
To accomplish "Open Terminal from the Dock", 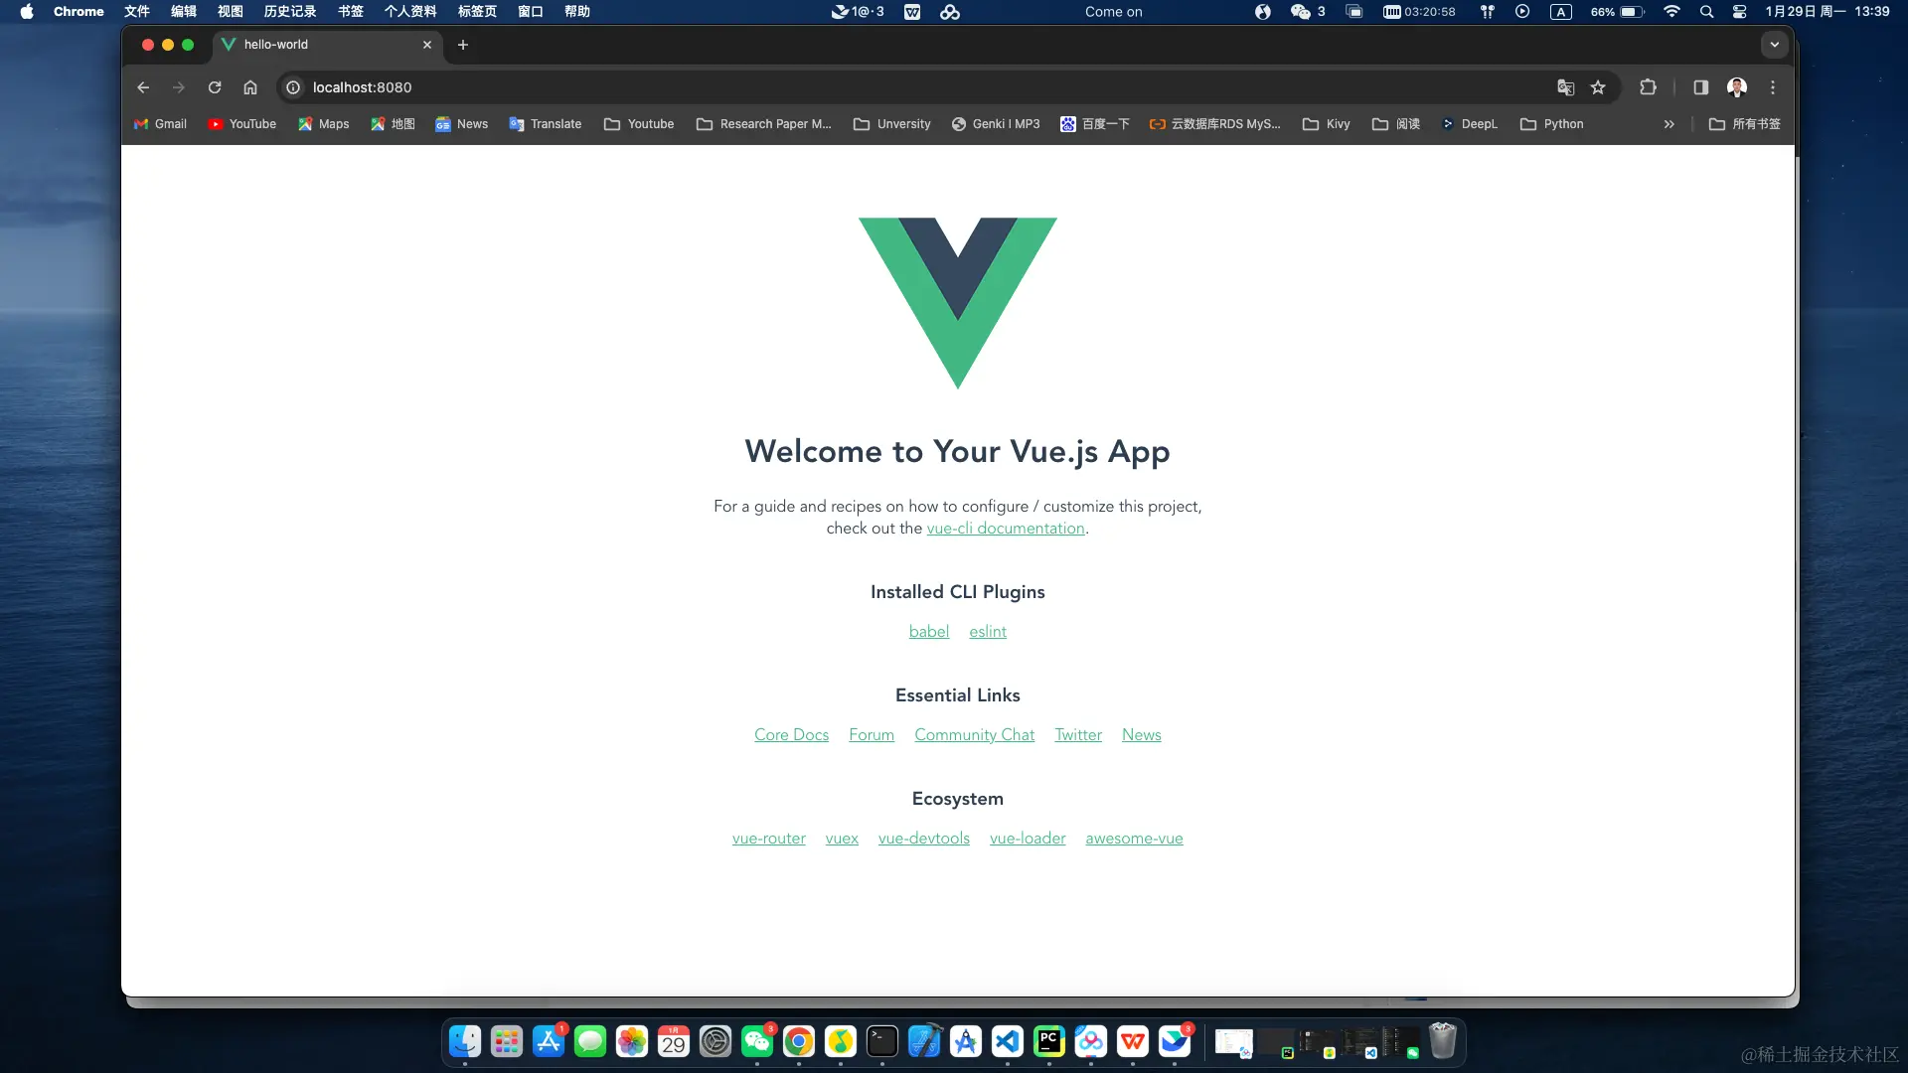I will point(882,1041).
